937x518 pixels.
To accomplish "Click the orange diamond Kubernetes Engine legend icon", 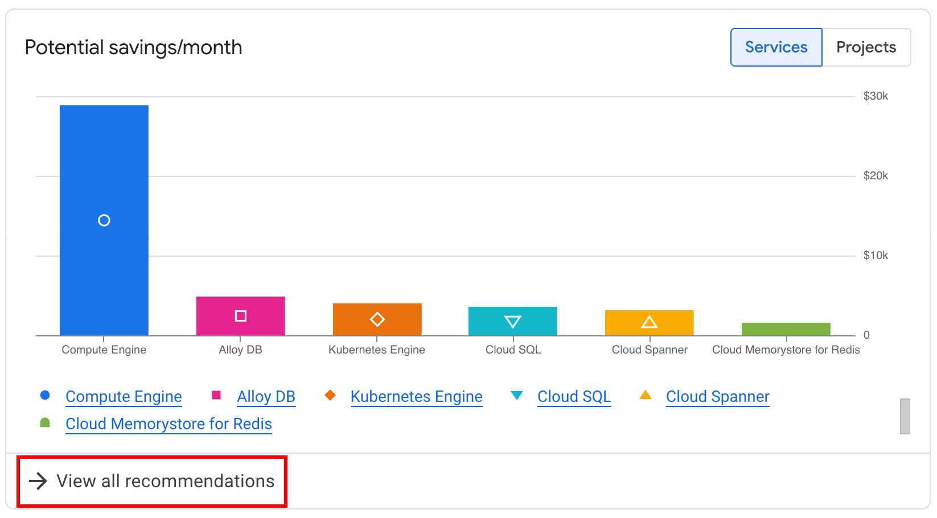I will coord(331,395).
